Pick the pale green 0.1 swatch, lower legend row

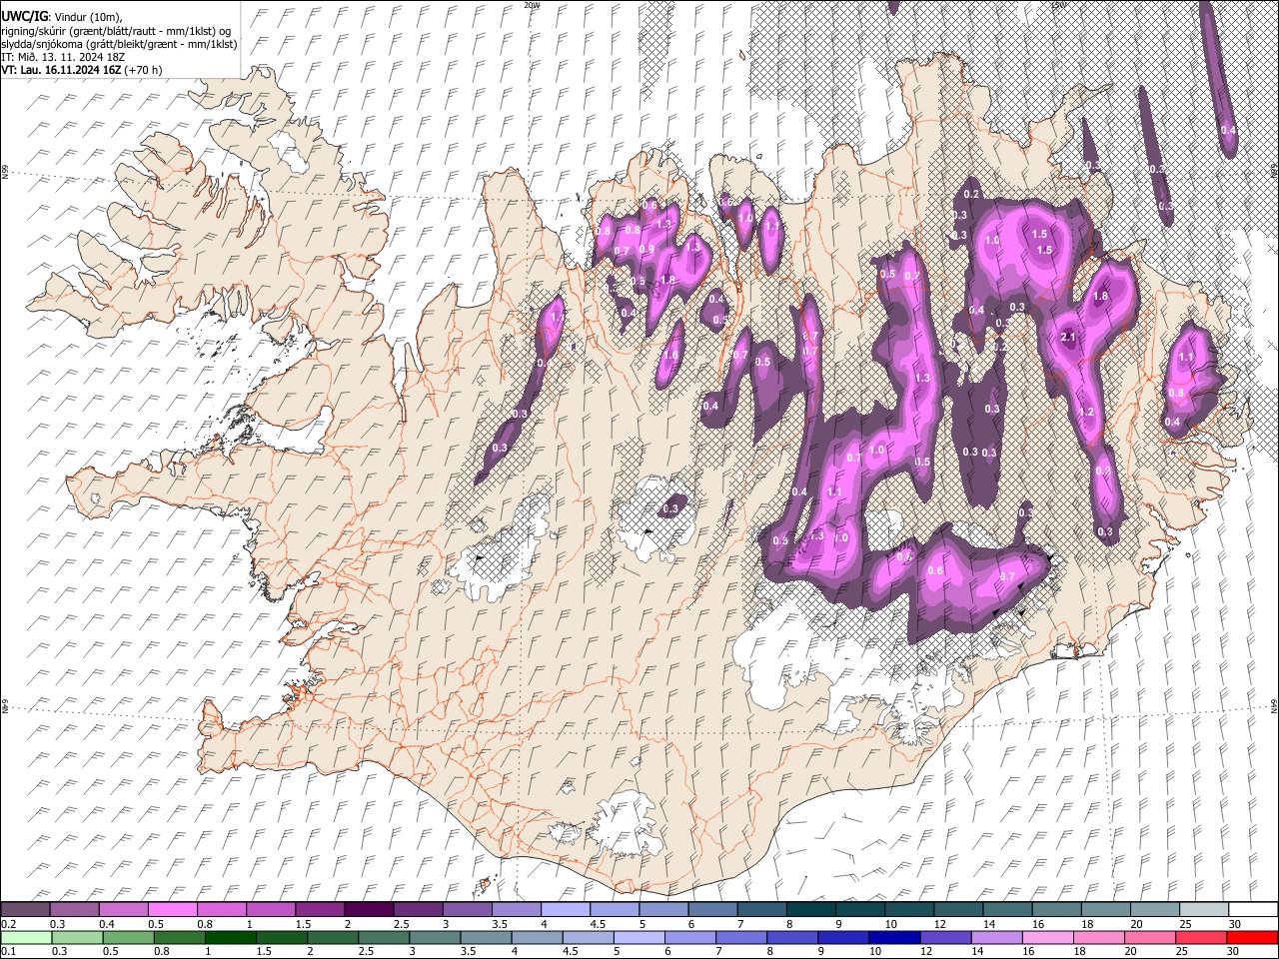tap(25, 937)
